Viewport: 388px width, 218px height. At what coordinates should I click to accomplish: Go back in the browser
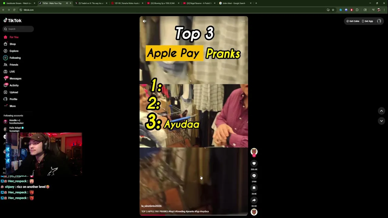[3, 10]
